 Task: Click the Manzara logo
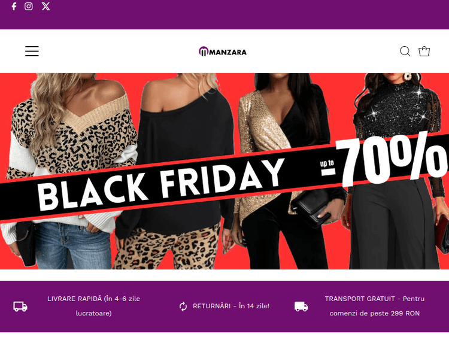[x=223, y=51]
